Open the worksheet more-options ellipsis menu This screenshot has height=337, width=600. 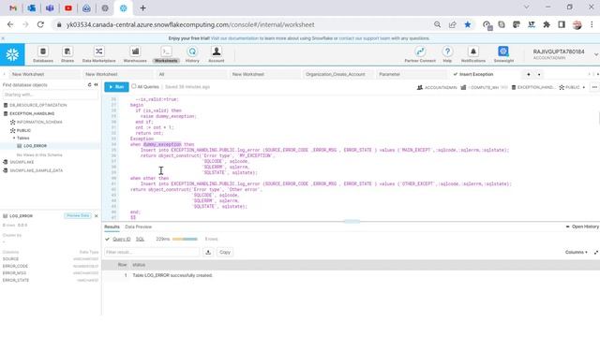point(594,87)
